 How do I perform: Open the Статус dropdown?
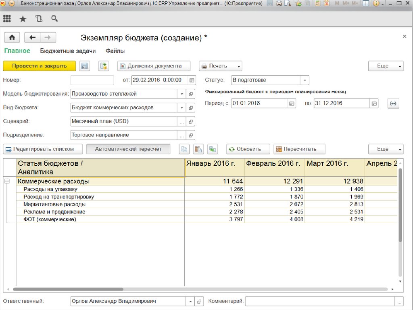[305, 80]
